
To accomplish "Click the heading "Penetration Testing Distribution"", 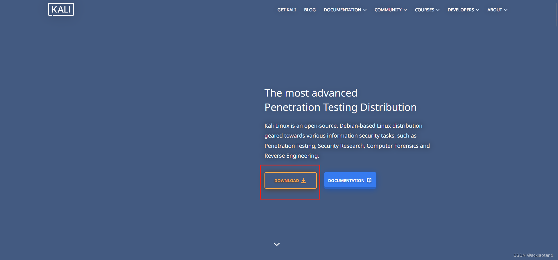I will [x=341, y=107].
